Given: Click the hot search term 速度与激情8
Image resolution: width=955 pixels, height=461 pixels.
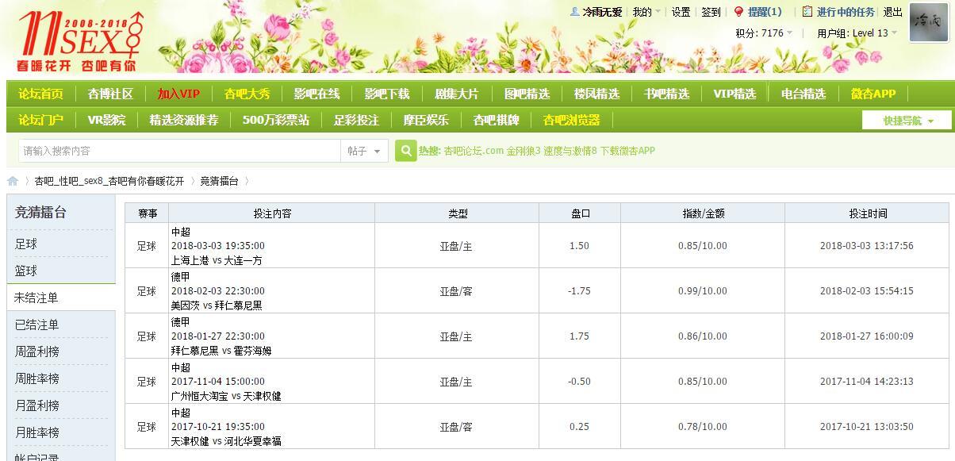Looking at the screenshot, I should [570, 151].
